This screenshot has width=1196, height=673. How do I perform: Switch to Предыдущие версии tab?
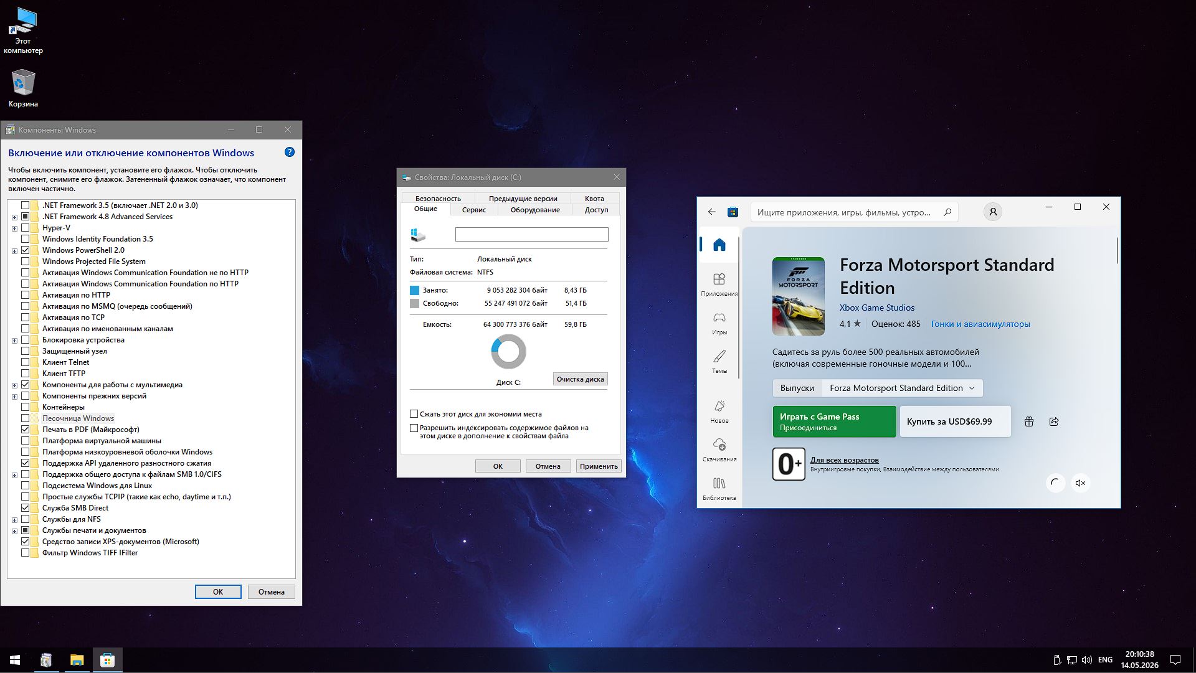523,199
